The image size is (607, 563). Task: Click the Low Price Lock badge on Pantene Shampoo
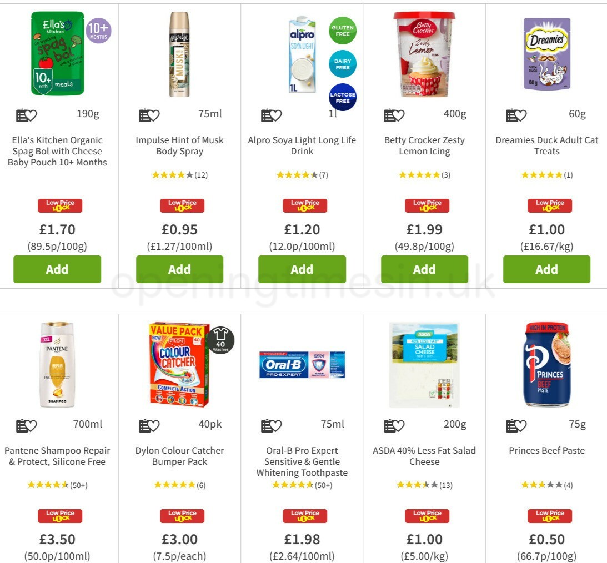[59, 515]
